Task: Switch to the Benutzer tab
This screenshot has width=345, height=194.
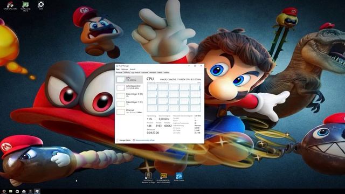Action: [x=153, y=72]
